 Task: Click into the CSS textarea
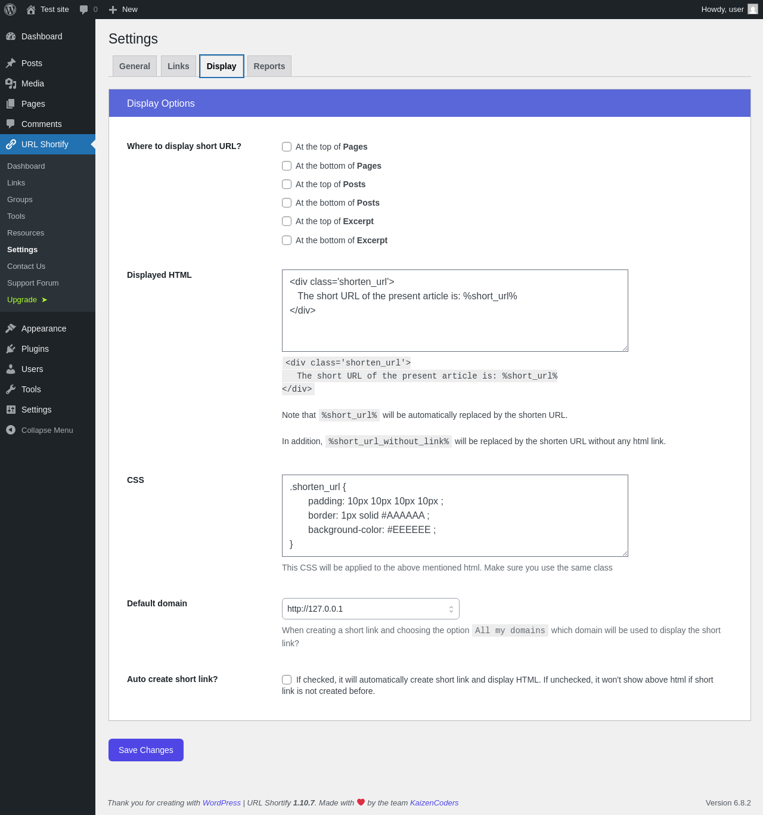455,516
